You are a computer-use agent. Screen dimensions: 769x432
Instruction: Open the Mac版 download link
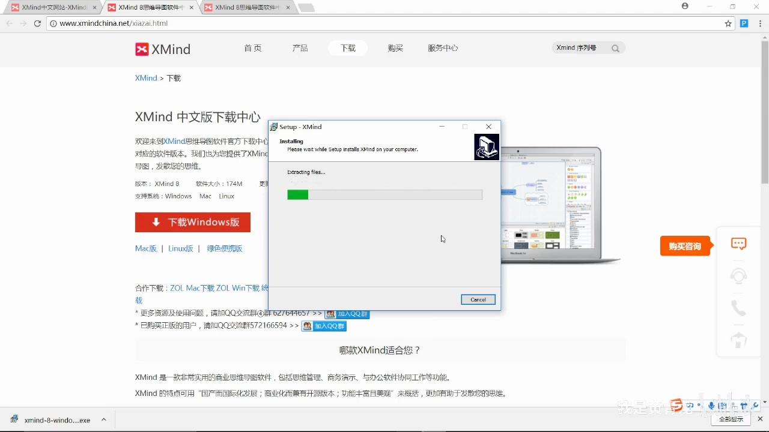[x=146, y=248]
